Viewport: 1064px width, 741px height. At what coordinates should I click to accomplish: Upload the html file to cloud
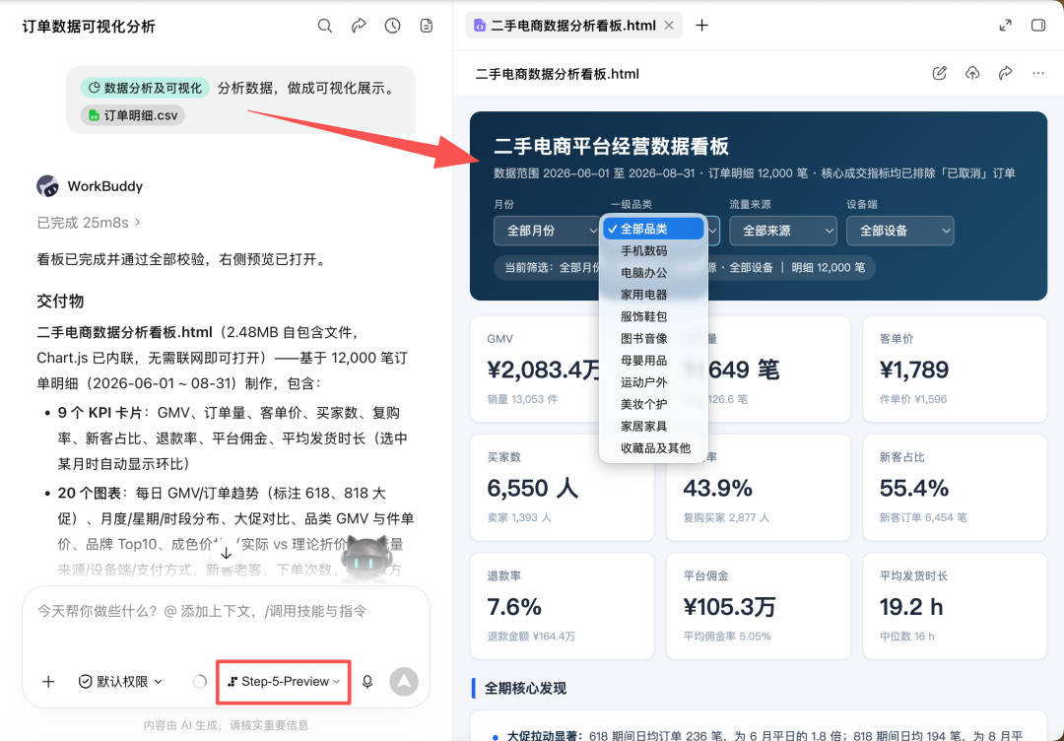pos(972,73)
